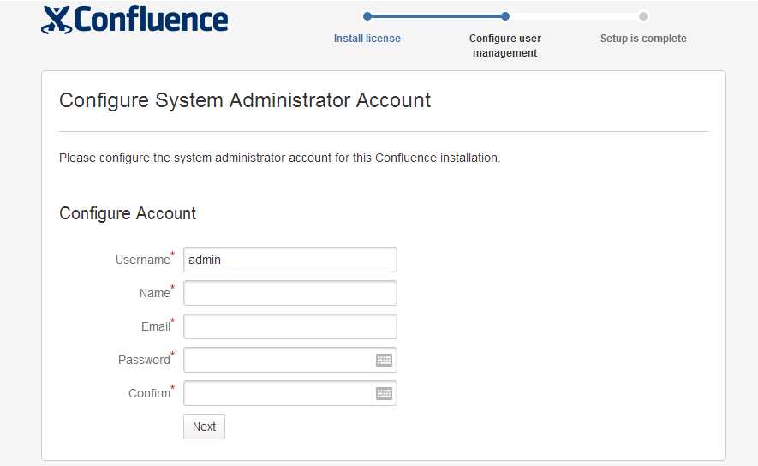Click the Username field label

pyautogui.click(x=142, y=260)
